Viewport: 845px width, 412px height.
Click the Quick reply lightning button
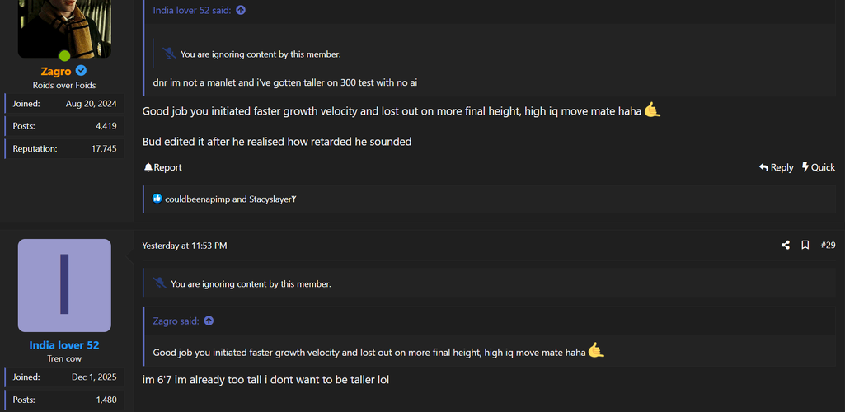tap(819, 167)
